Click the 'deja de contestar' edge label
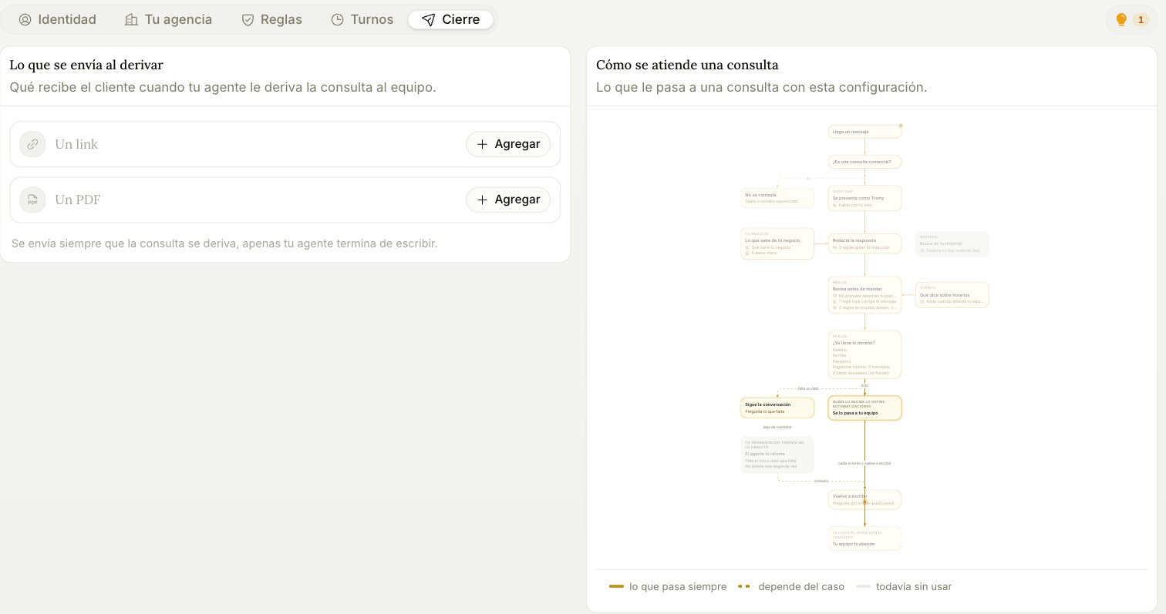Viewport: 1166px width, 614px height. click(x=777, y=427)
